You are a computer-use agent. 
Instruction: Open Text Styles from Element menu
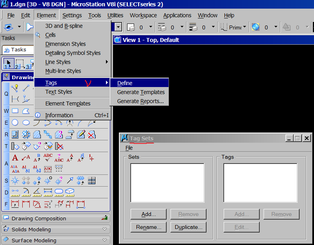pos(72,92)
